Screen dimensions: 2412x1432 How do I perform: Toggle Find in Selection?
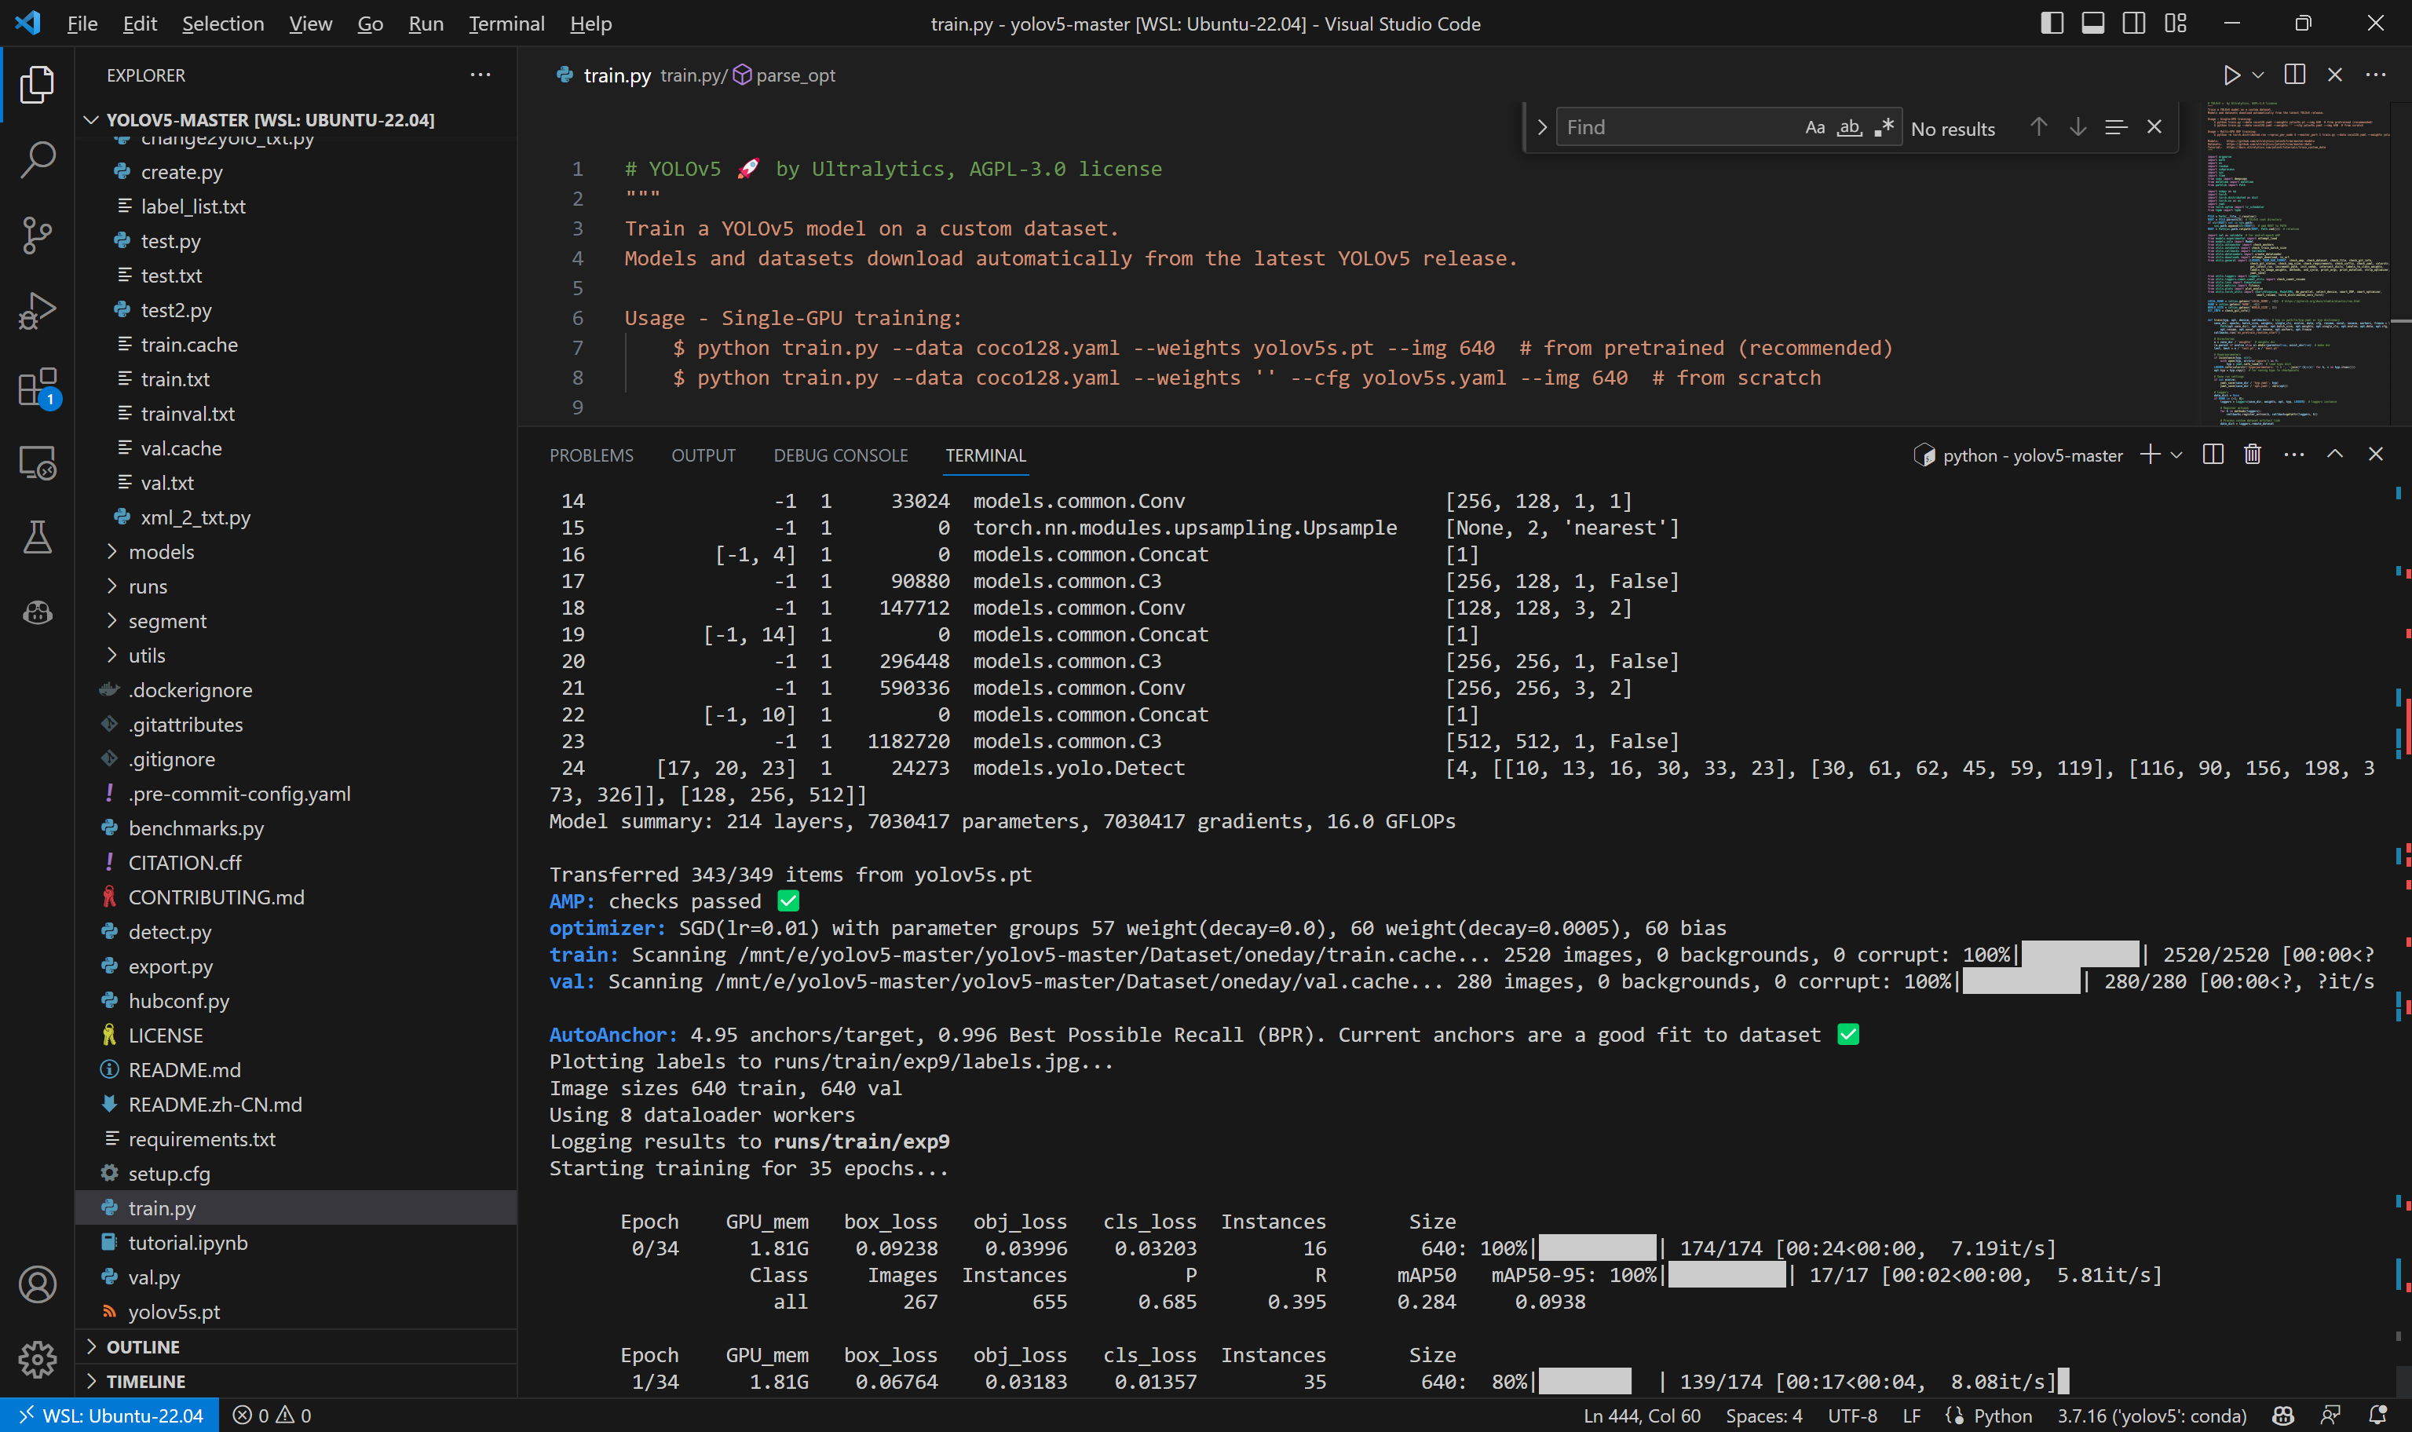tap(2116, 127)
